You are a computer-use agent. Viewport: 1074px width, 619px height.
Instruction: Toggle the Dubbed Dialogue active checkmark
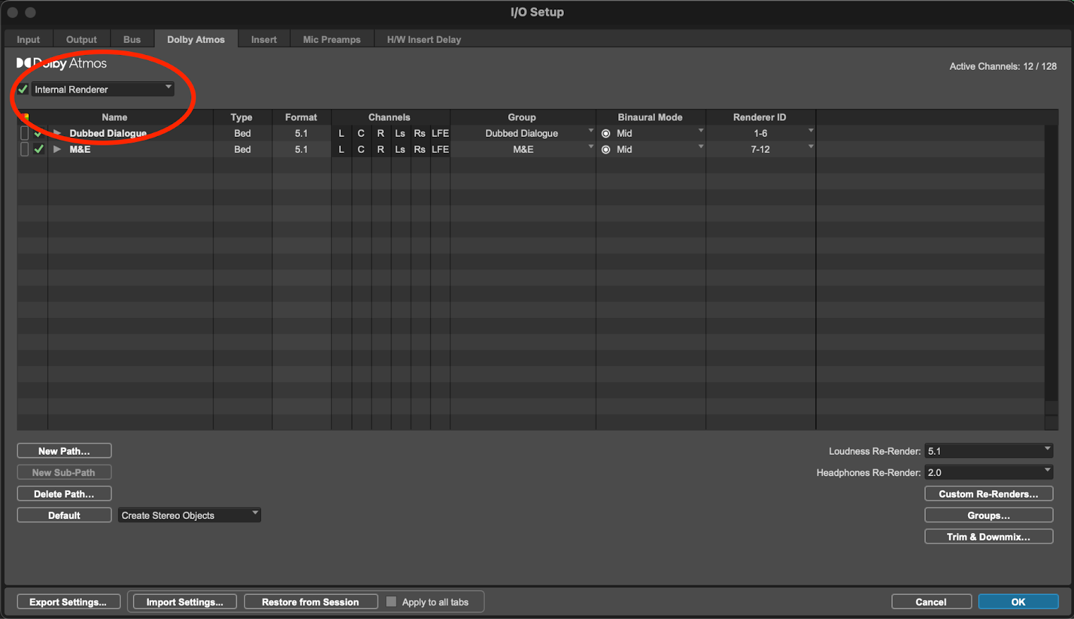38,133
